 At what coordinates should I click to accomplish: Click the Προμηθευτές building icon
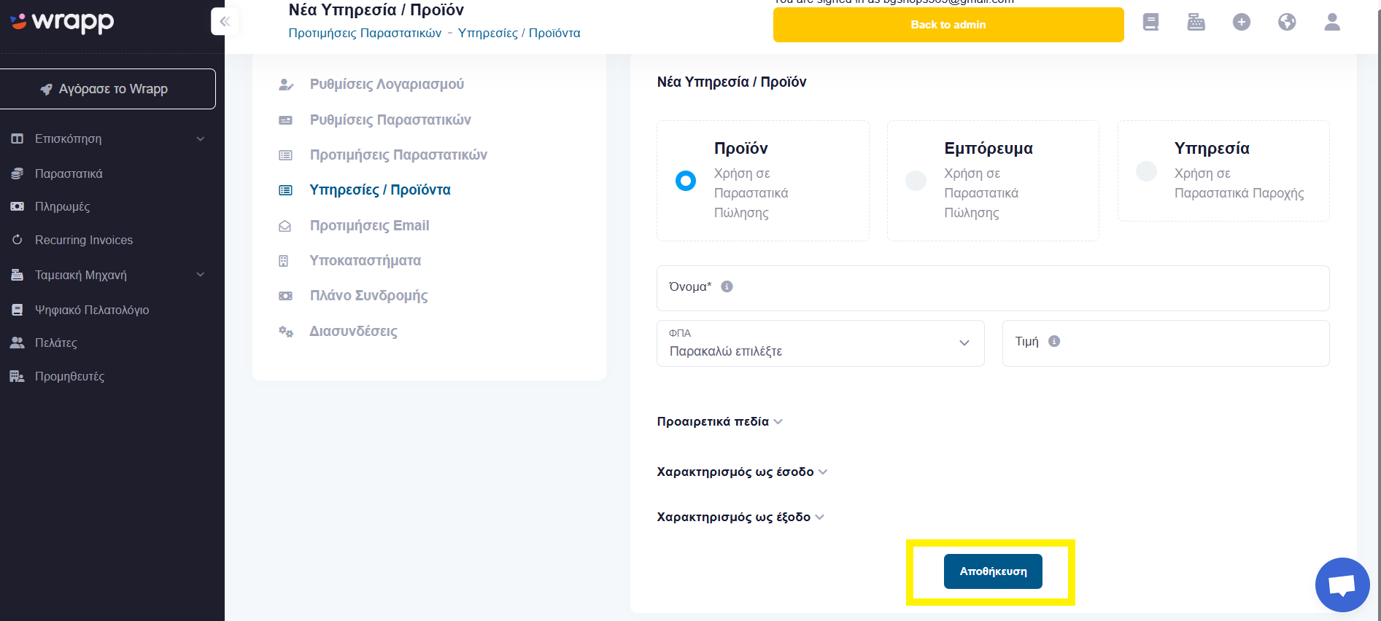point(18,376)
